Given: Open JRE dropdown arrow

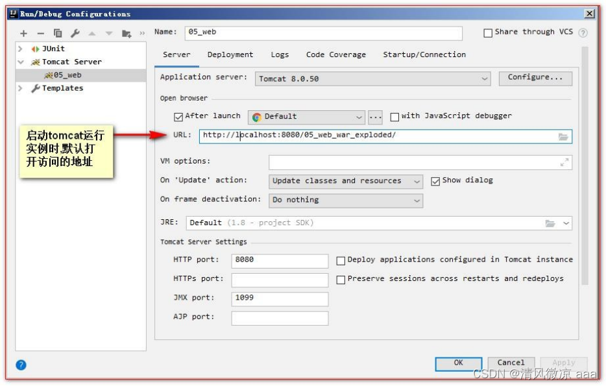Looking at the screenshot, I should click(x=566, y=223).
